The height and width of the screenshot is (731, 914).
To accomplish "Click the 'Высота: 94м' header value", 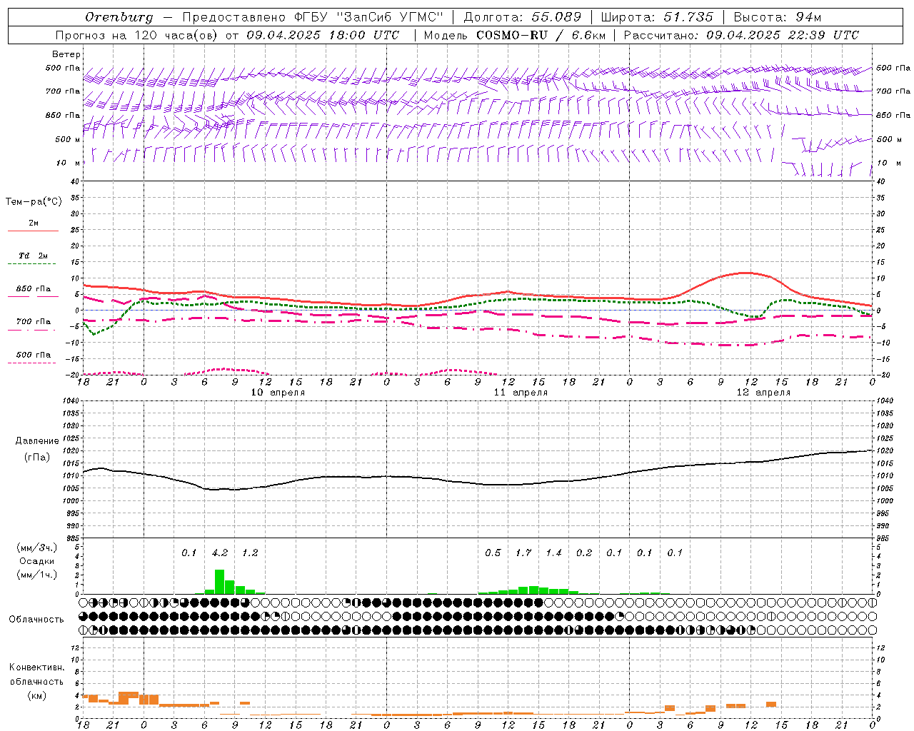I will pos(778,17).
